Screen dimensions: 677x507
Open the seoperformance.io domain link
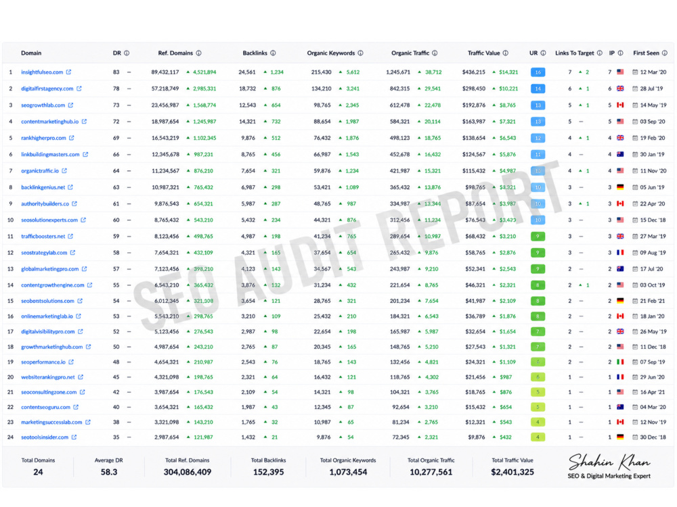(x=43, y=362)
